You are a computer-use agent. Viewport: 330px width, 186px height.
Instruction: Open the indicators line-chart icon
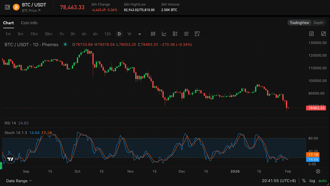pyautogui.click(x=164, y=34)
